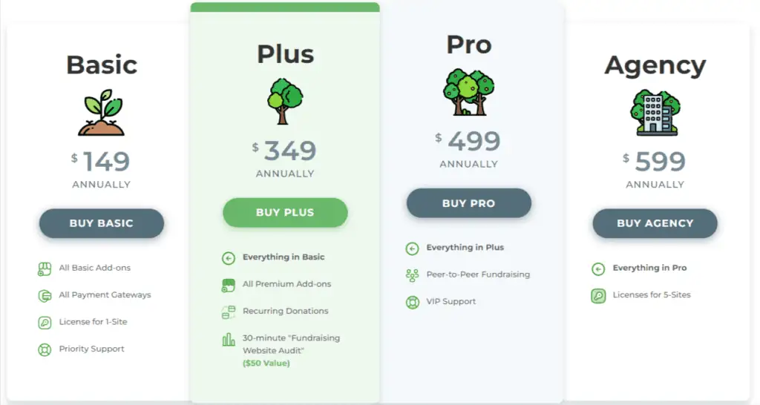Select the green Buy Plus button
The height and width of the screenshot is (405, 760).
pos(285,212)
